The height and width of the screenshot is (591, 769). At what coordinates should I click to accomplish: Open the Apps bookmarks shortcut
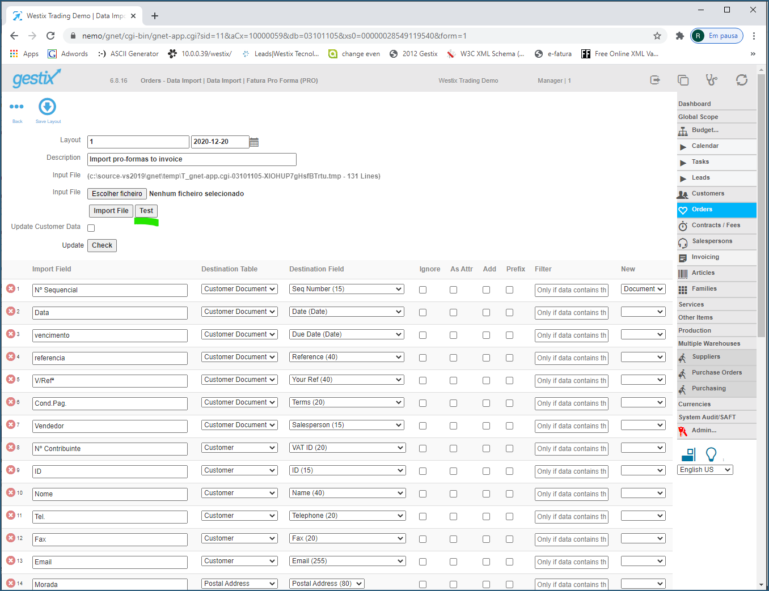pyautogui.click(x=24, y=54)
